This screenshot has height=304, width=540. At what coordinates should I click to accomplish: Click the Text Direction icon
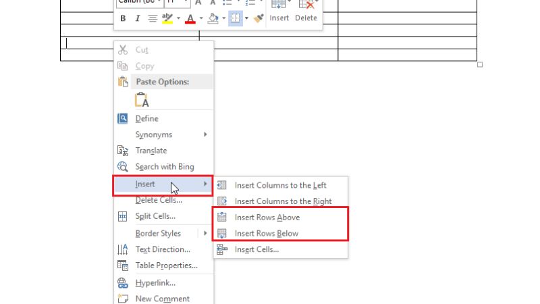(123, 249)
